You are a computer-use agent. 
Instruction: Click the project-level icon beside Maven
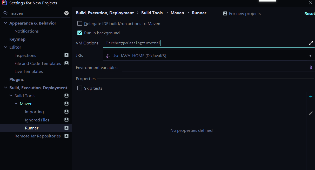pos(66,104)
